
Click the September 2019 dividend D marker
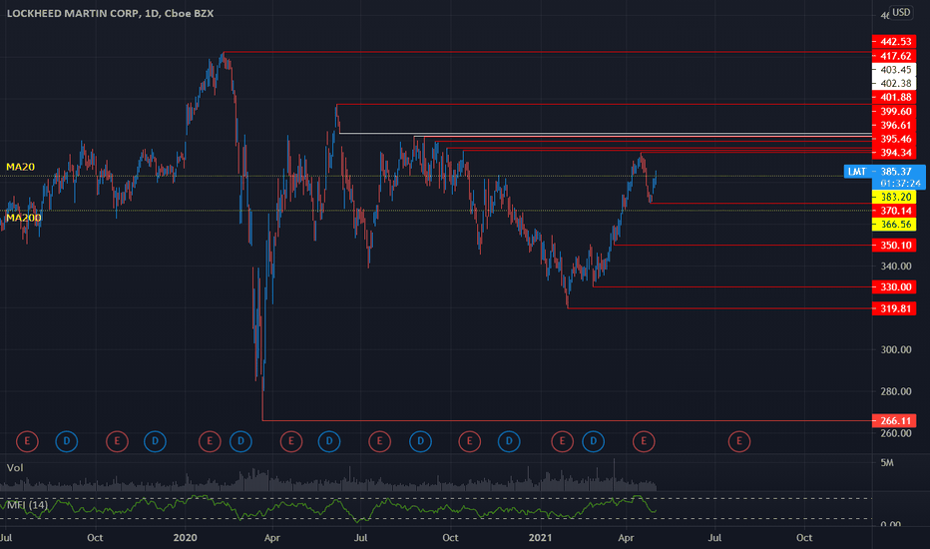pos(67,441)
